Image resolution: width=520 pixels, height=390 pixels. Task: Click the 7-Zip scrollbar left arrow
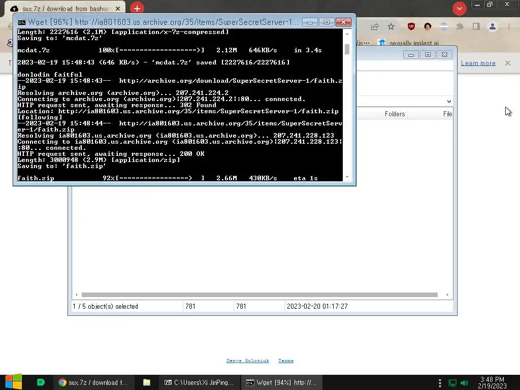click(x=76, y=295)
